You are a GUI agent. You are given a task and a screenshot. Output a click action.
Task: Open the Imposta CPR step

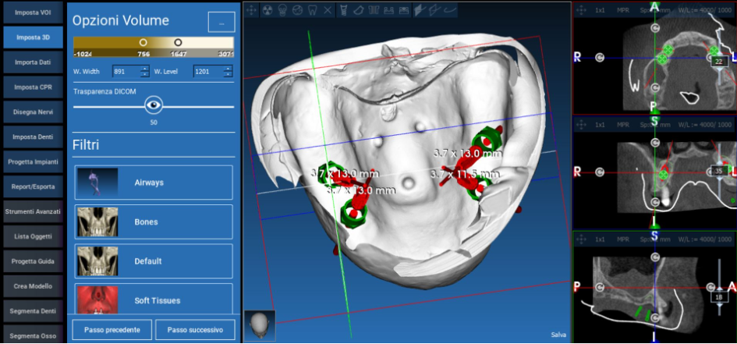(33, 87)
